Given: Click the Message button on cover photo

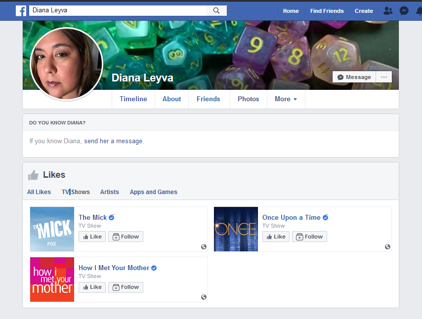Looking at the screenshot, I should click(x=354, y=77).
